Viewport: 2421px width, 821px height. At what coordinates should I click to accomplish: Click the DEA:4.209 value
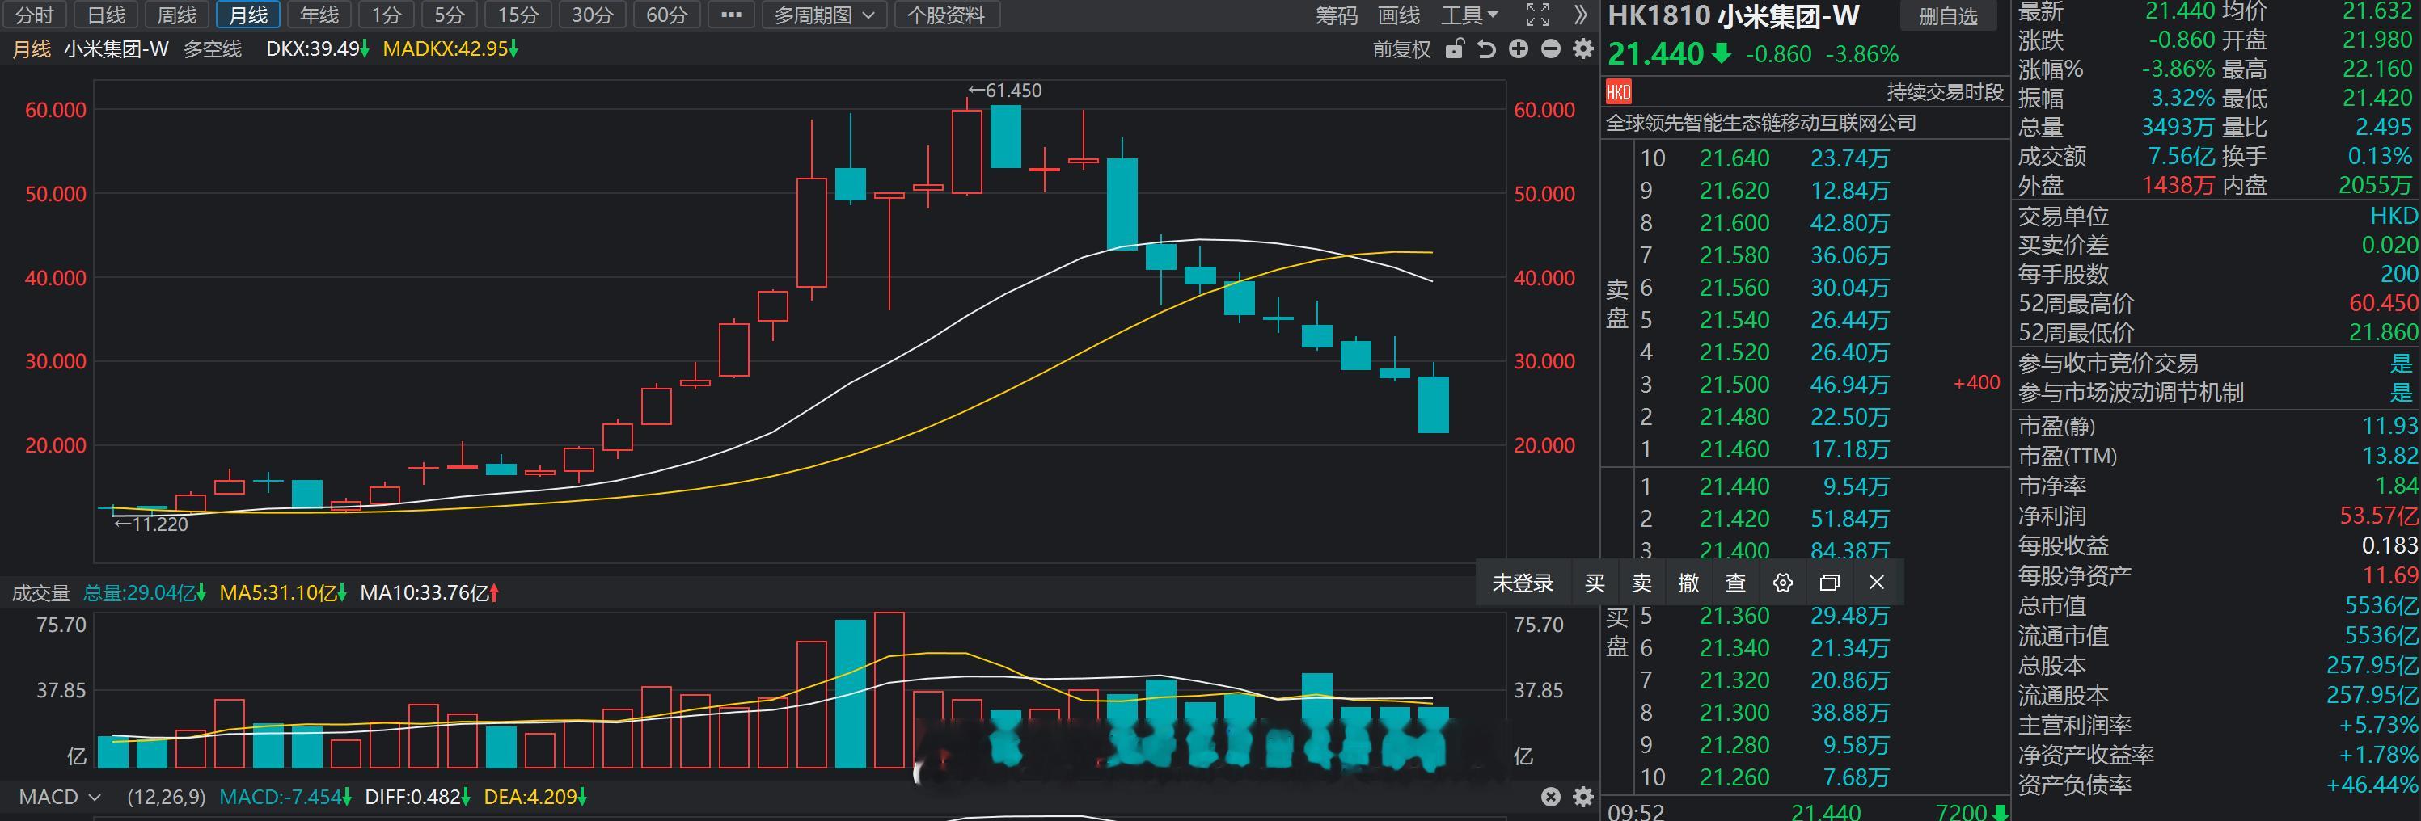tap(534, 797)
